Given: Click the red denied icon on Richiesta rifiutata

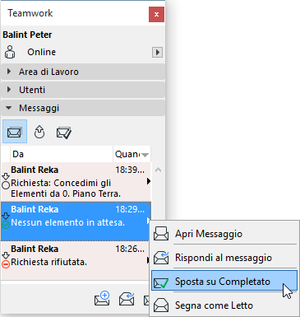Looking at the screenshot, I should (6, 264).
